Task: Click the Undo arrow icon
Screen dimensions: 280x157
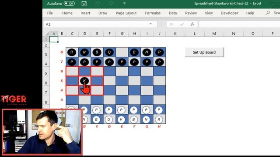Action: point(98,3)
